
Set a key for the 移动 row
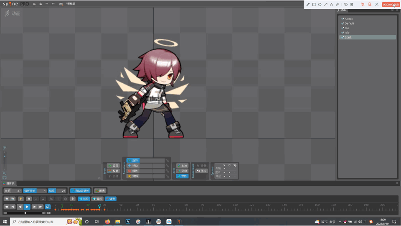[x=167, y=166]
